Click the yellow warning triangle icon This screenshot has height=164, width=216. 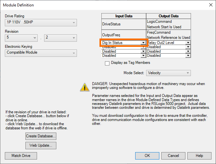point(85,87)
